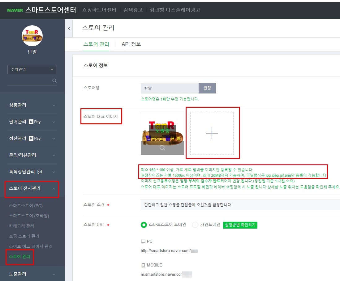Click the MOBILE device icon

point(143,265)
